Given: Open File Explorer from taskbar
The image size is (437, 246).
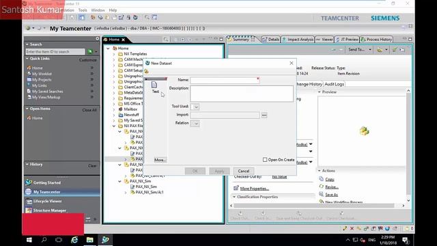Looking at the screenshot, I should click(x=89, y=240).
